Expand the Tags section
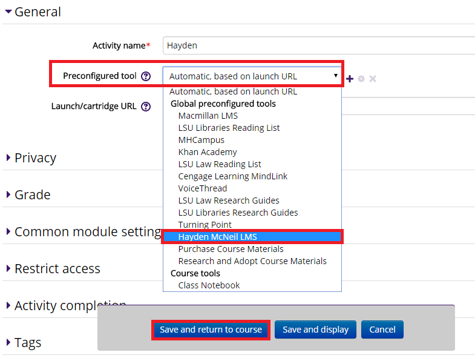Screen dimensions: 475x358 (x=24, y=342)
